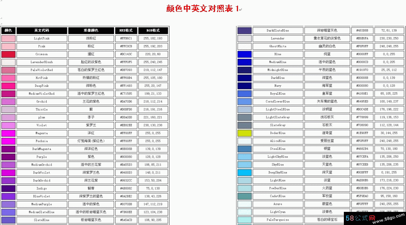Click the Chinese name 猩红
Screen dimensions: 406x225
coord(91,54)
